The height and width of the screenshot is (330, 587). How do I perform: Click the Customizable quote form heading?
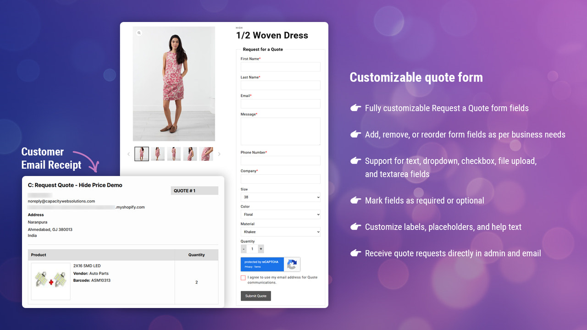[x=416, y=77]
